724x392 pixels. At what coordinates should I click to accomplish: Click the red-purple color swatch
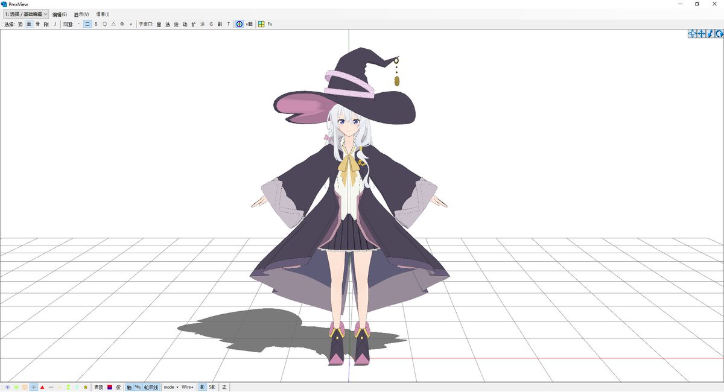click(x=110, y=387)
